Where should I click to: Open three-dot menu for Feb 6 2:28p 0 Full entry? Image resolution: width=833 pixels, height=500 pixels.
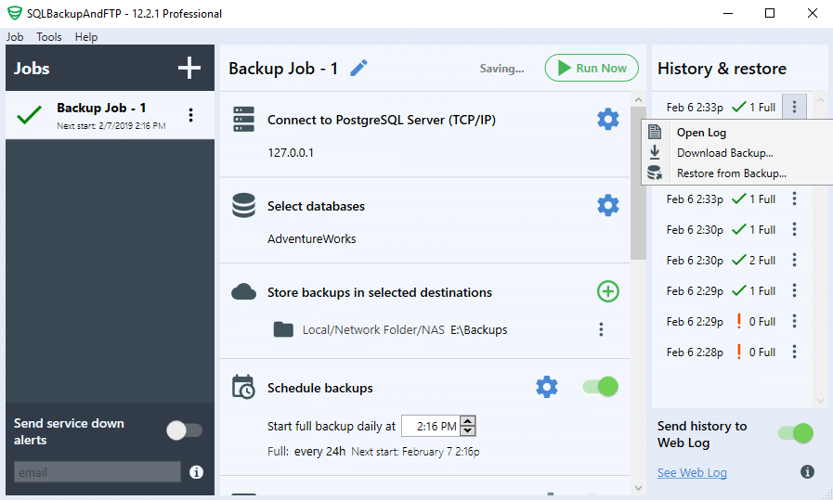point(794,352)
